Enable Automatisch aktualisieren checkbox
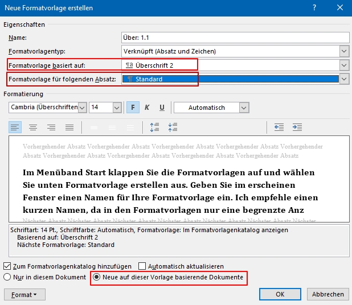Screen dimensions: 352x305 (142, 266)
